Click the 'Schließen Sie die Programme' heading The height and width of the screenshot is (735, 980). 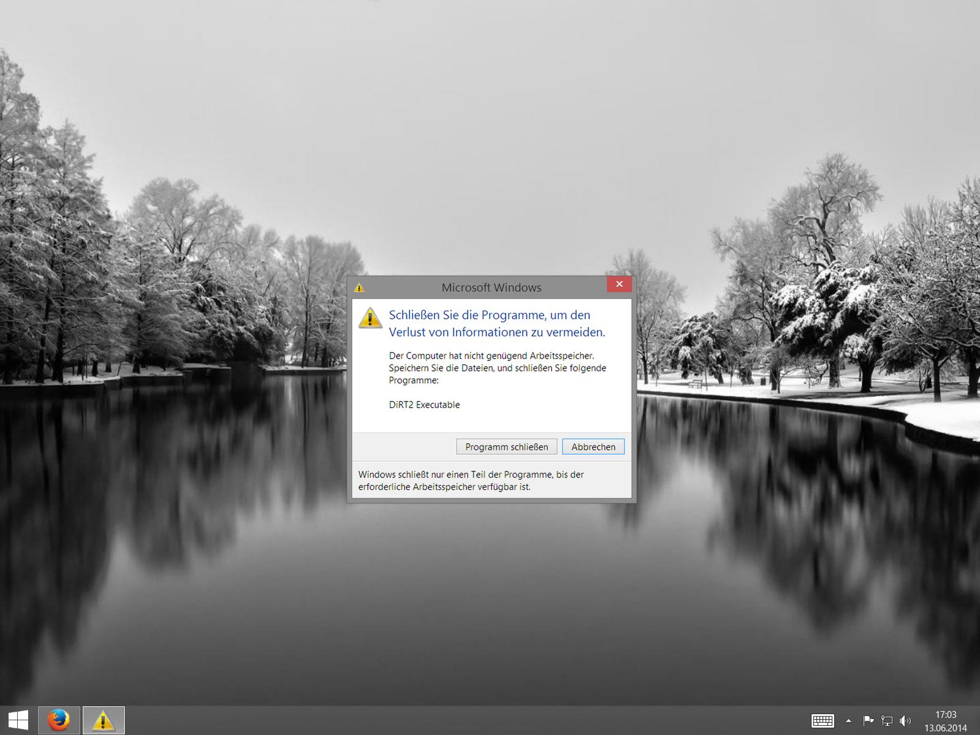tap(497, 323)
